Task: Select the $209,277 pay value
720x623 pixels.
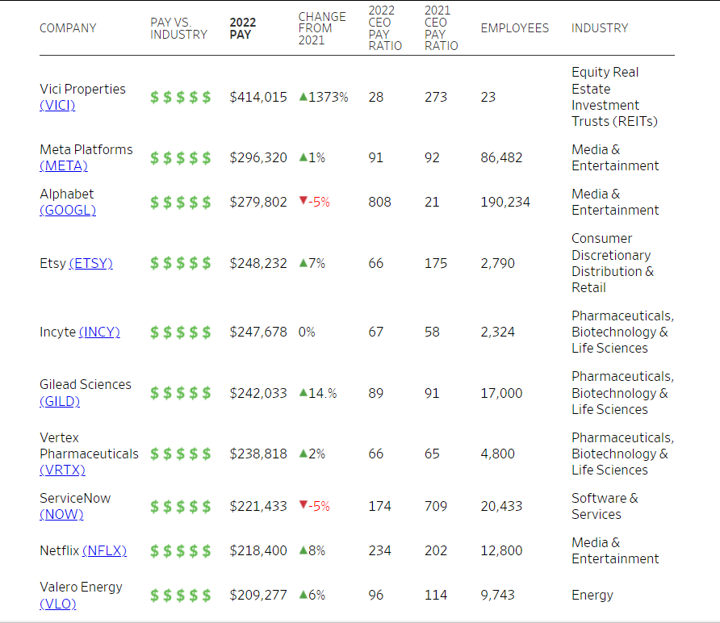Action: [258, 595]
